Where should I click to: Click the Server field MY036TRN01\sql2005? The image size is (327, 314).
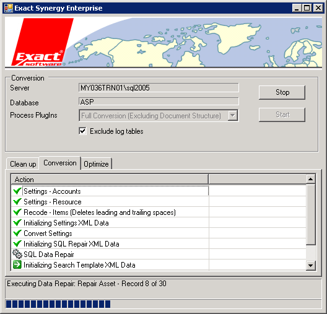(159, 87)
